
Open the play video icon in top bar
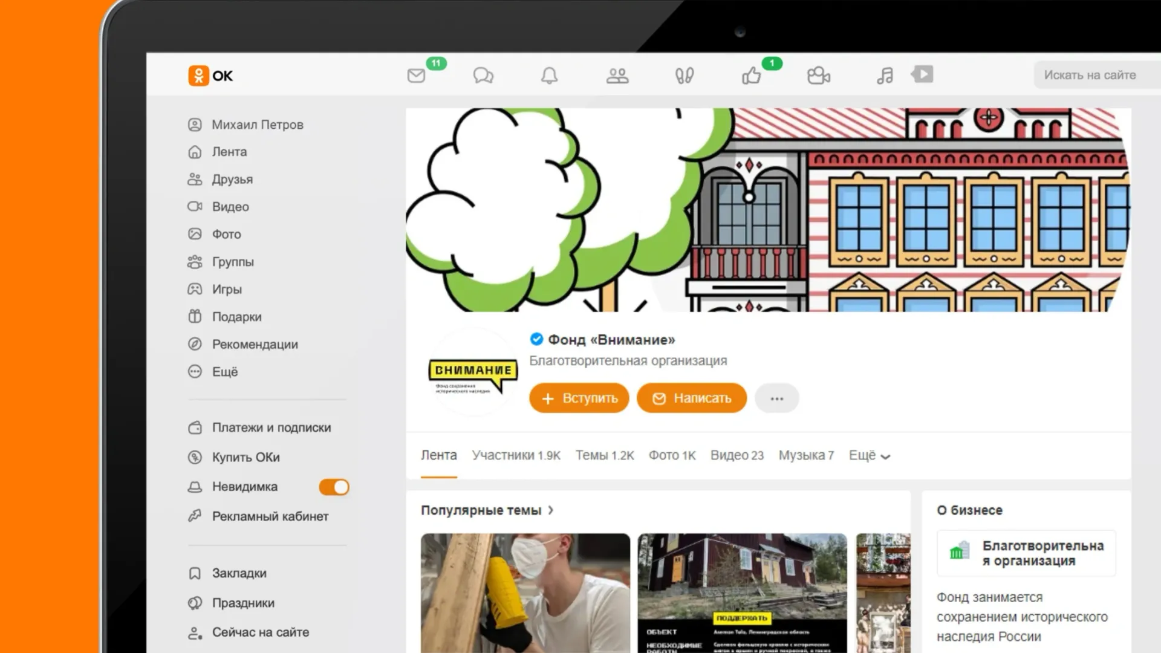(923, 74)
